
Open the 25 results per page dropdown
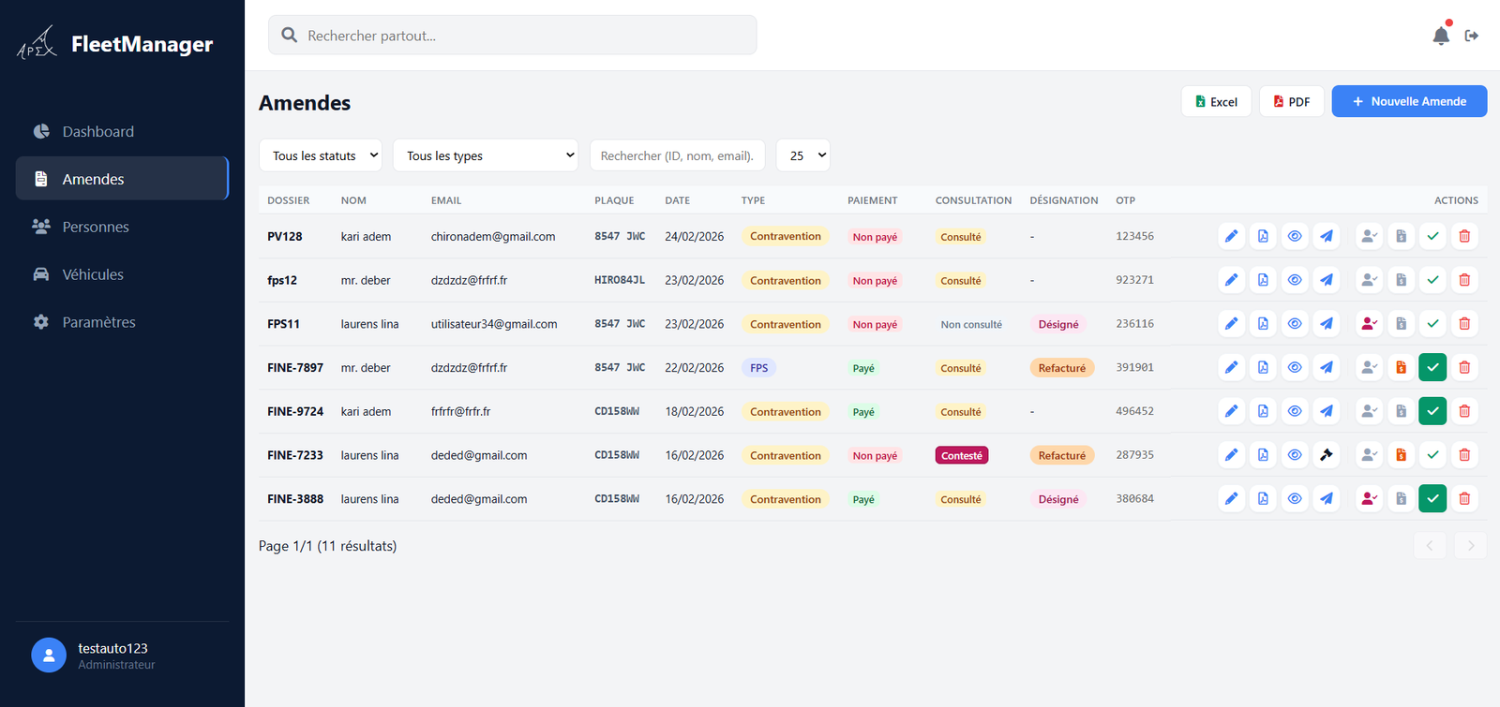coord(803,155)
